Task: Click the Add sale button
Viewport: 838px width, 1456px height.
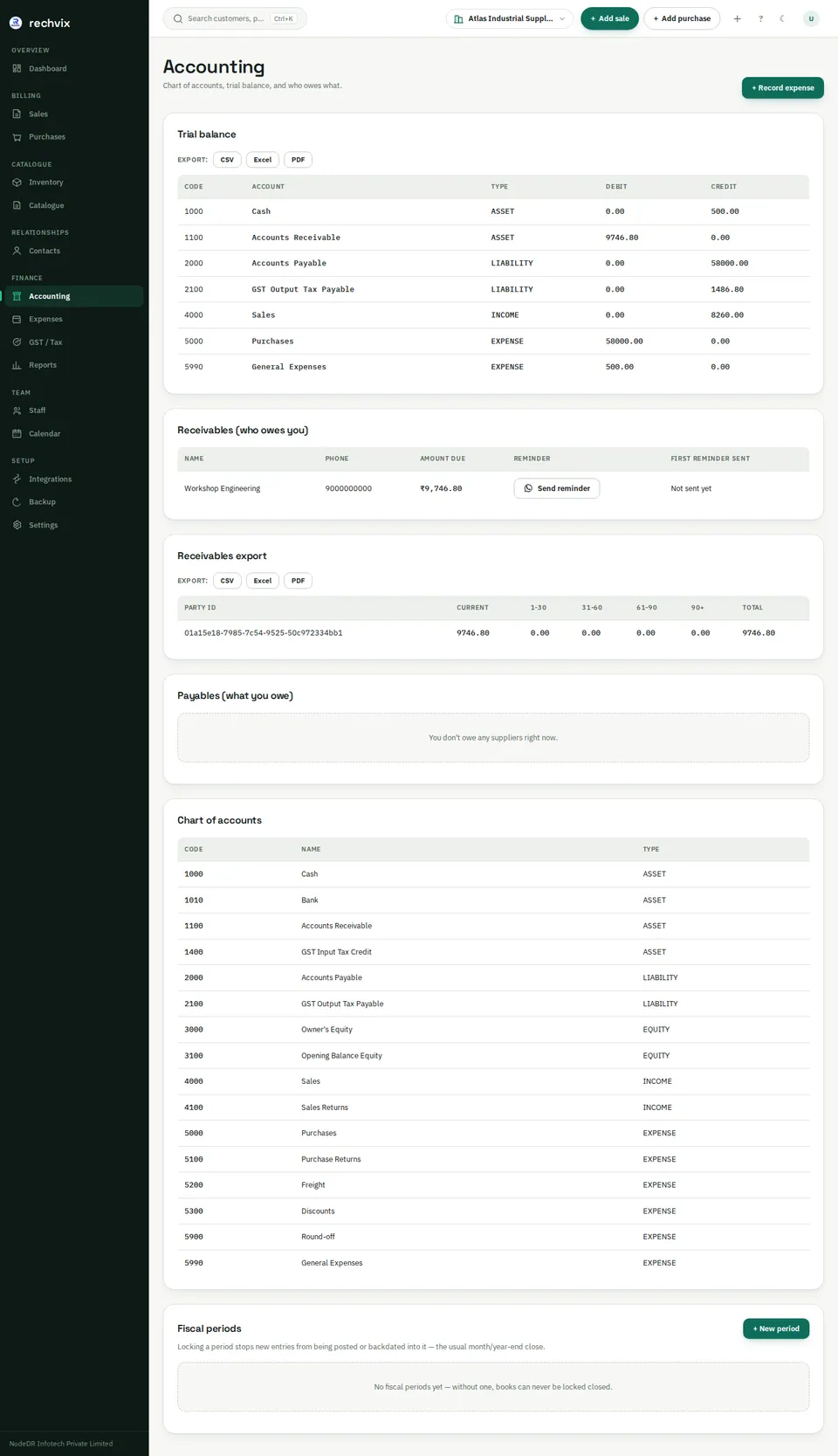Action: (609, 18)
